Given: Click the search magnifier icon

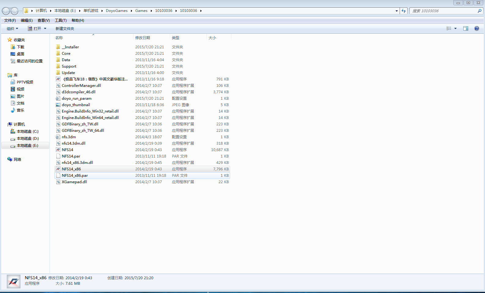Looking at the screenshot, I should point(479,11).
